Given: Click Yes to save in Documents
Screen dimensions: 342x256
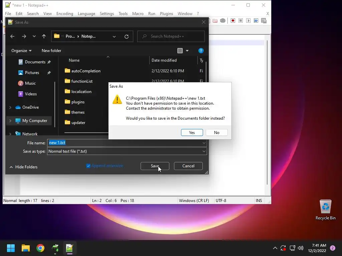Looking at the screenshot, I should click(x=192, y=133).
